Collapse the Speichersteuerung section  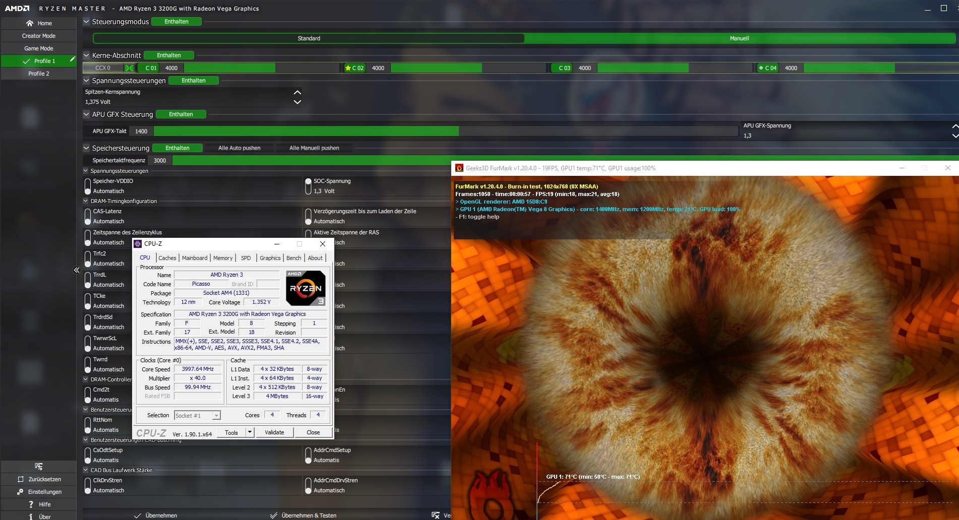[86, 148]
